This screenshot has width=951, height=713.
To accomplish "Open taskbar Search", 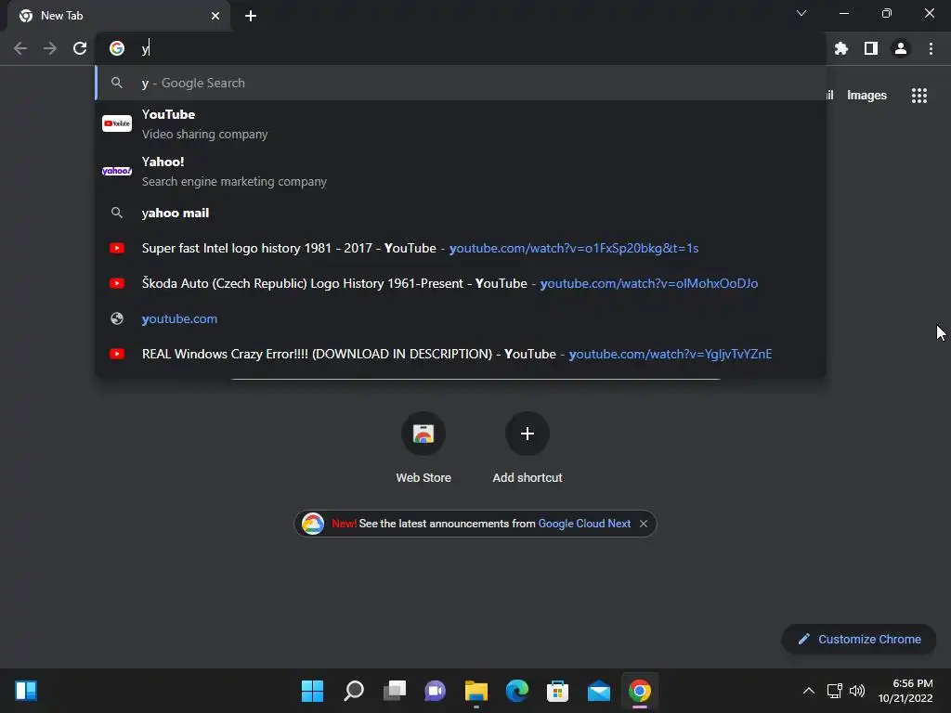I will click(x=354, y=691).
